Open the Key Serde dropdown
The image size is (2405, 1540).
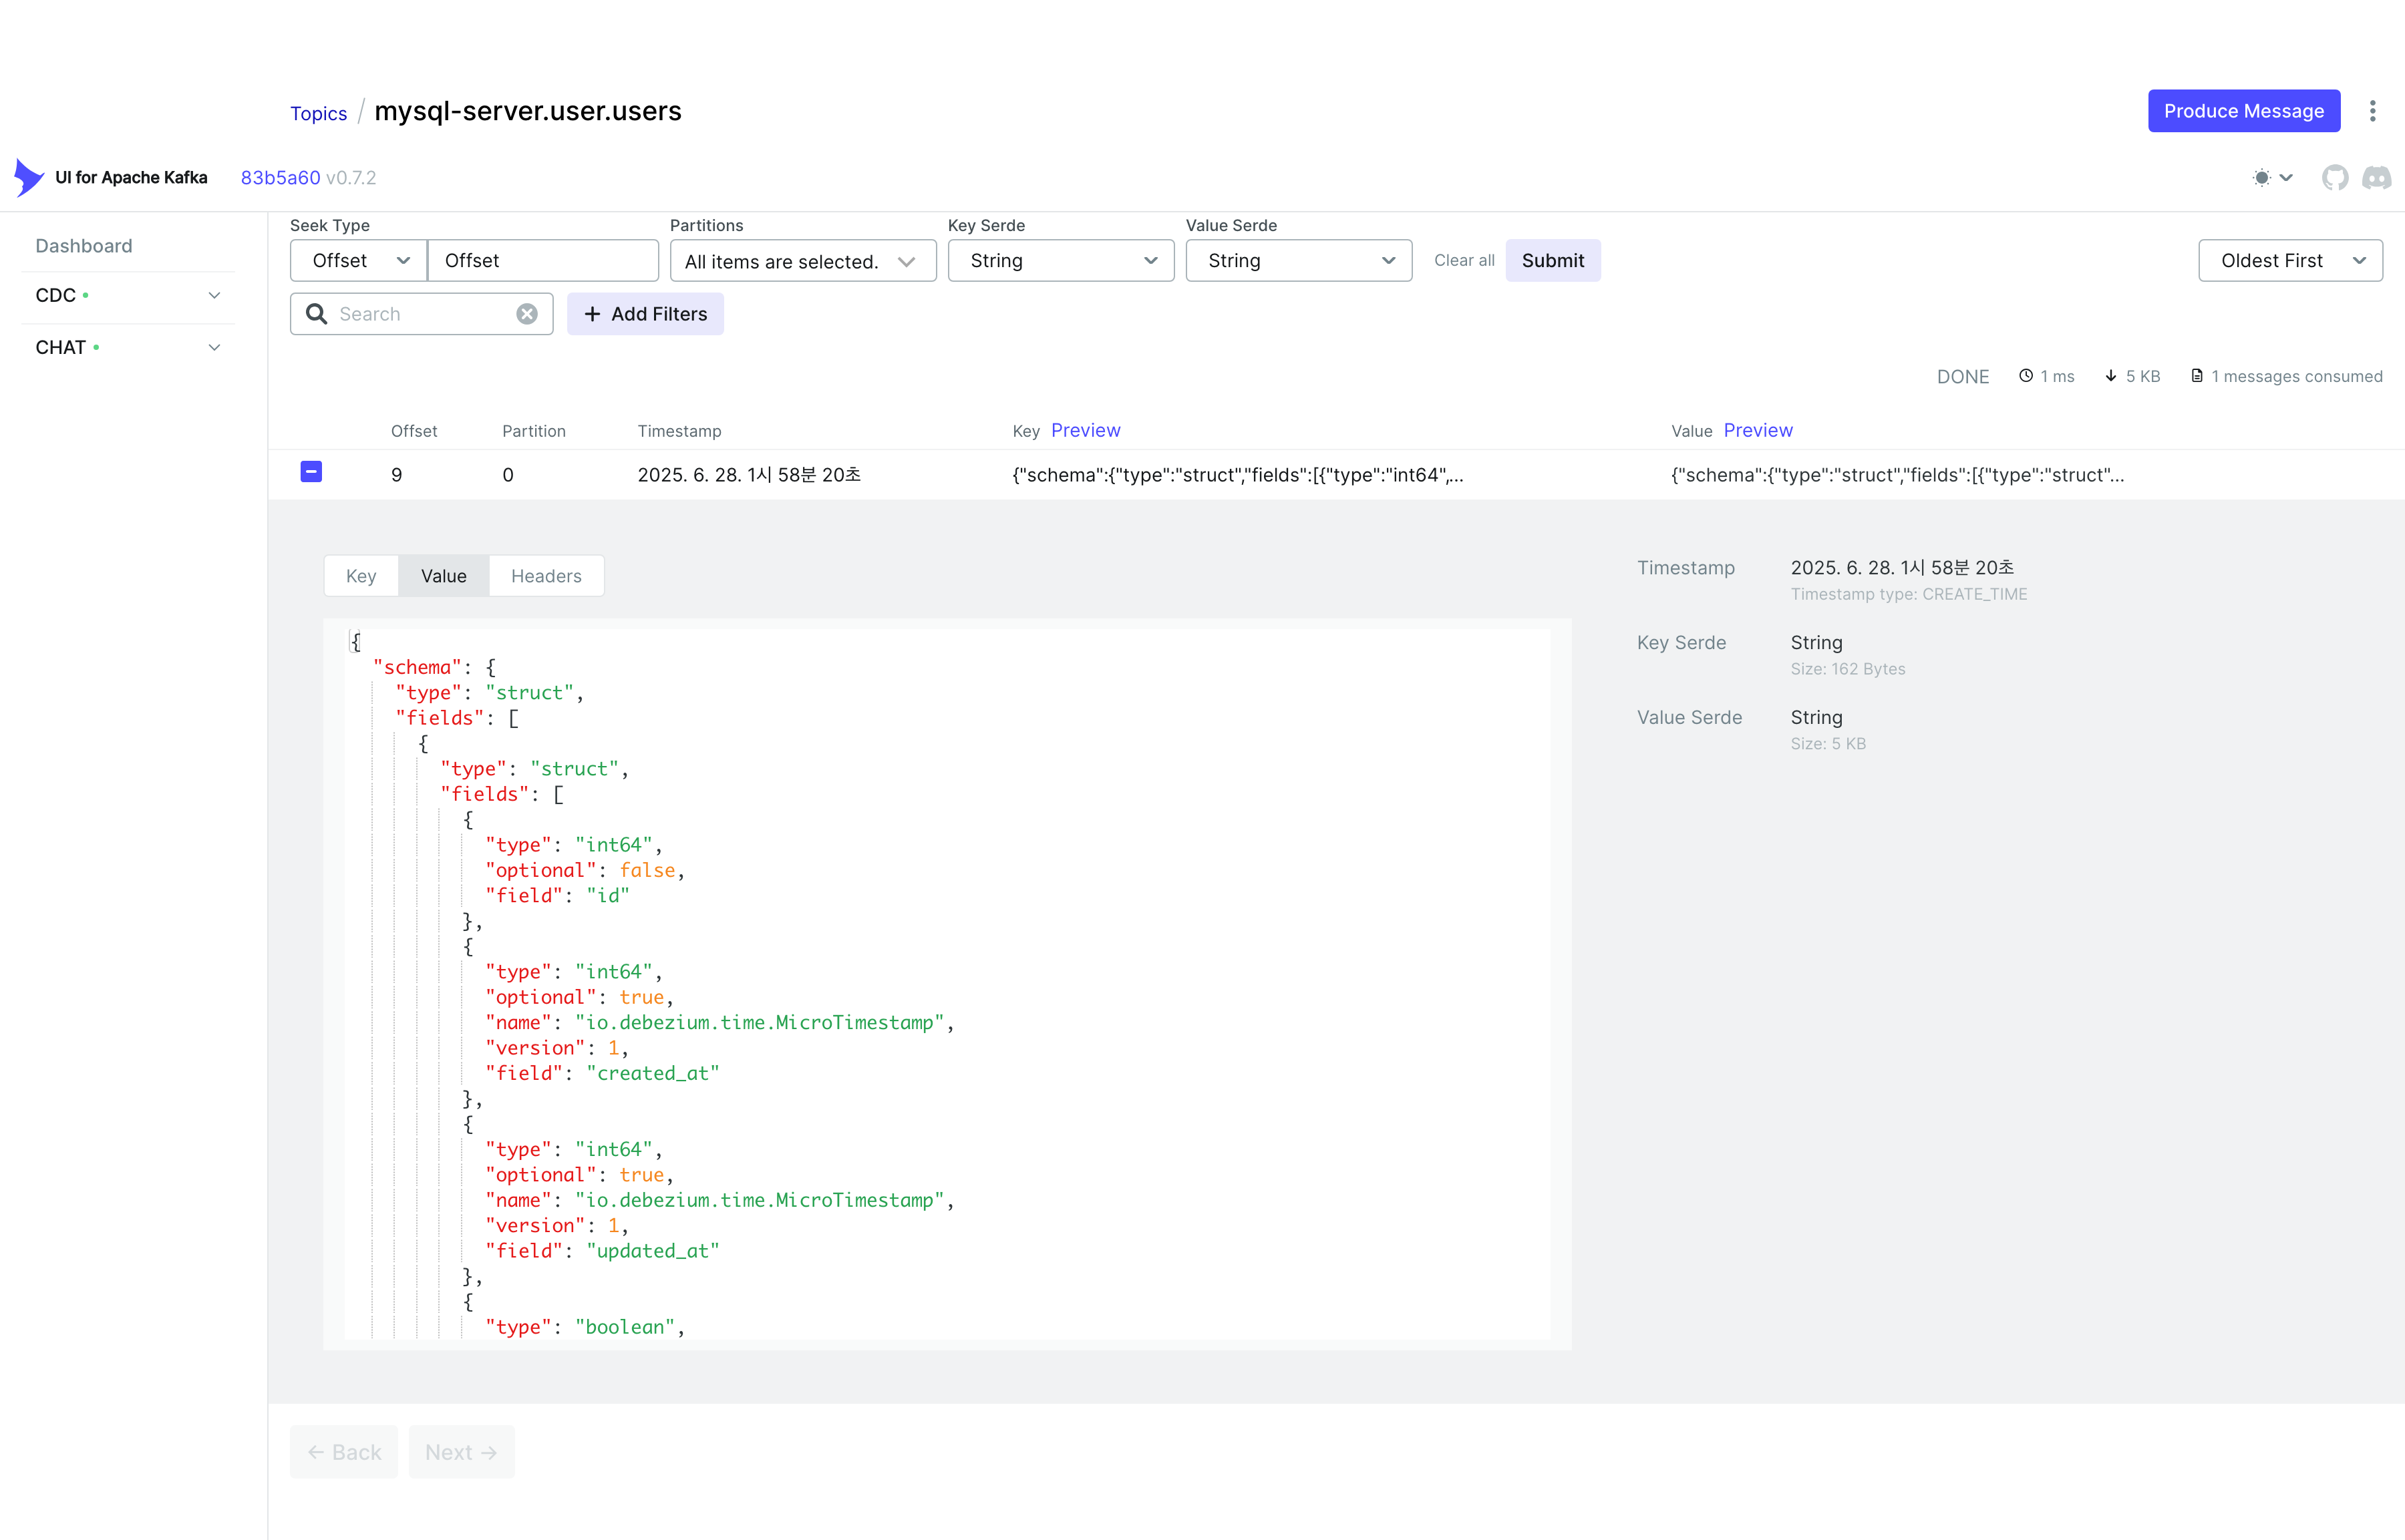click(x=1060, y=260)
